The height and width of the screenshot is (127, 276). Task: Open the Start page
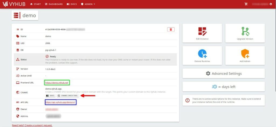click(36, 4)
